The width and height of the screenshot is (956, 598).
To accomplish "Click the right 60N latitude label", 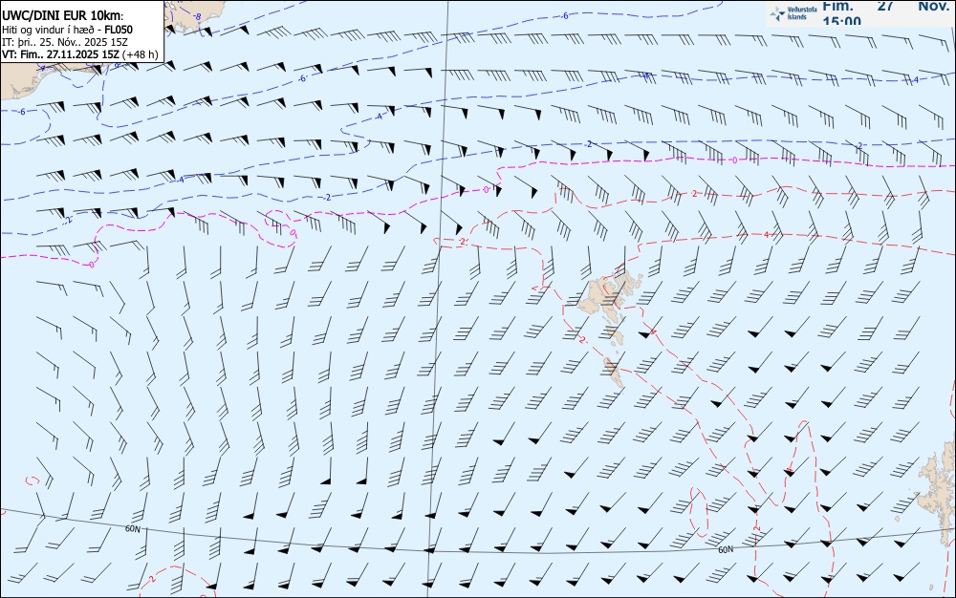I will point(726,549).
